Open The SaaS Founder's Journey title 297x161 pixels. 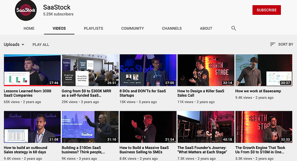[x=202, y=150]
